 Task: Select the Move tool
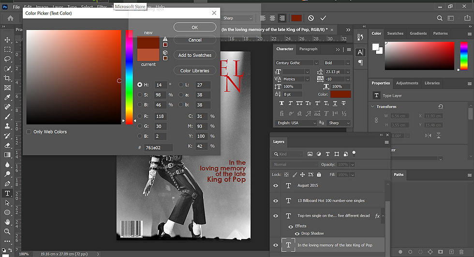[x=7, y=40]
